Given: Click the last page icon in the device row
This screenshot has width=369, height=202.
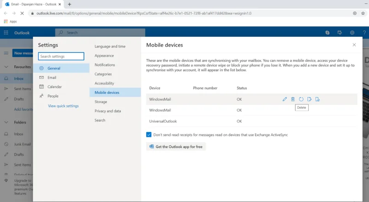Looking at the screenshot, I should (317, 99).
